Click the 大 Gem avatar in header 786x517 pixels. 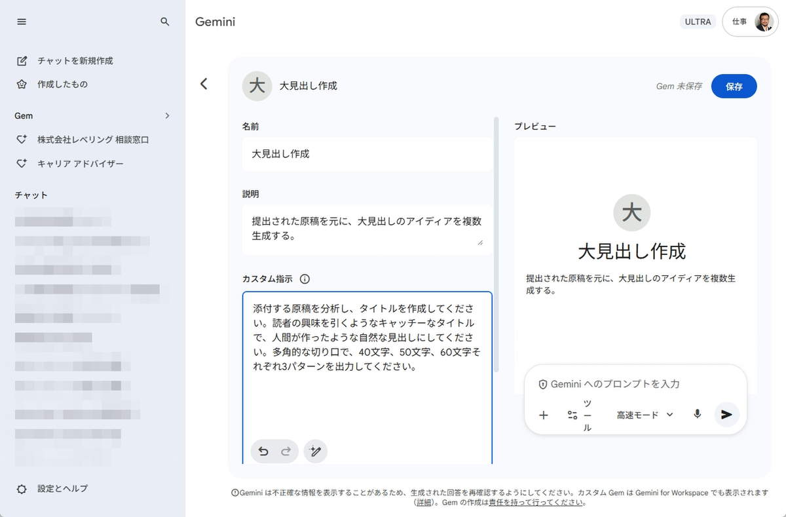257,86
